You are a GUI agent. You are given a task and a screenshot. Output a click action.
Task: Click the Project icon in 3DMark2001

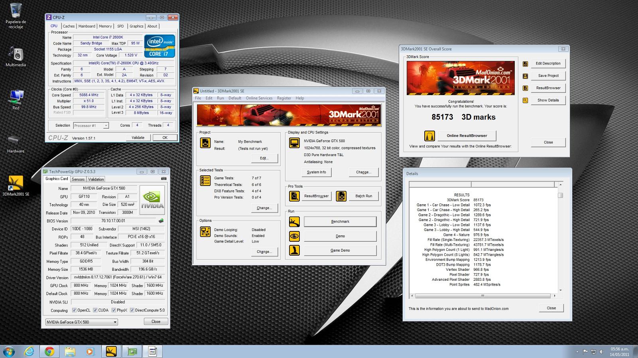click(205, 143)
